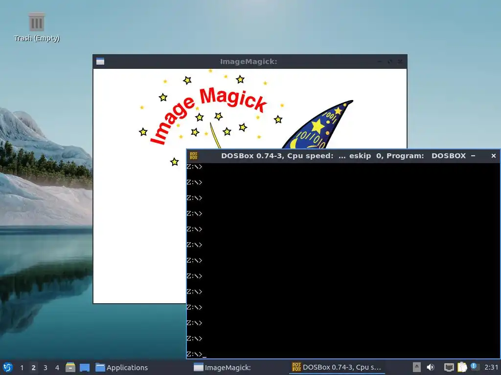Screen dimensions: 501x375
Task: Click the update notifier tray icon
Action: (475, 367)
